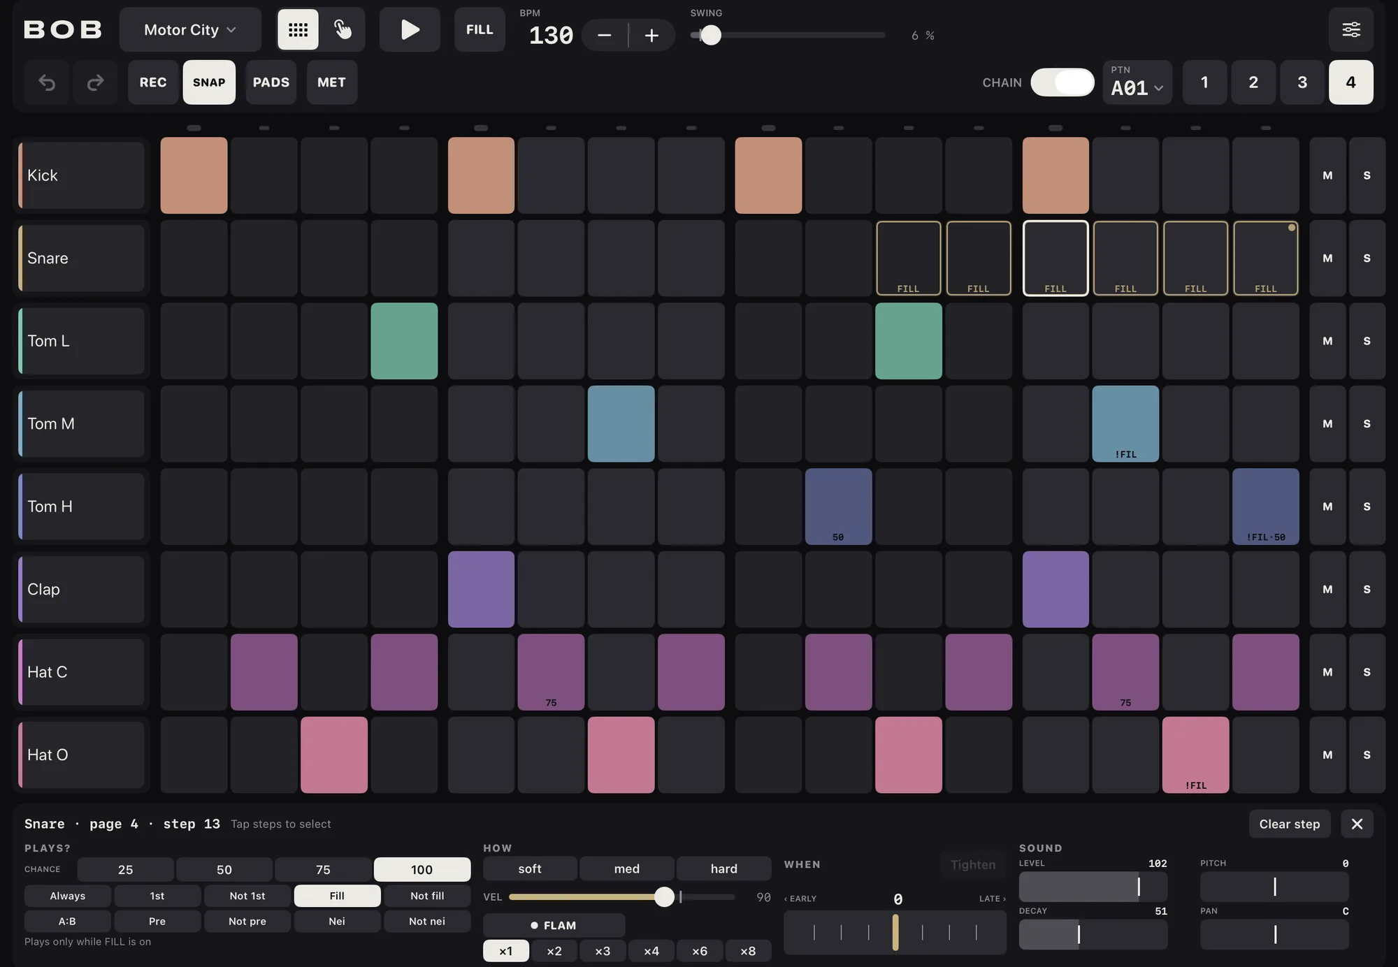This screenshot has width=1398, height=967.
Task: Open the mixer settings sliders icon
Action: click(1351, 30)
